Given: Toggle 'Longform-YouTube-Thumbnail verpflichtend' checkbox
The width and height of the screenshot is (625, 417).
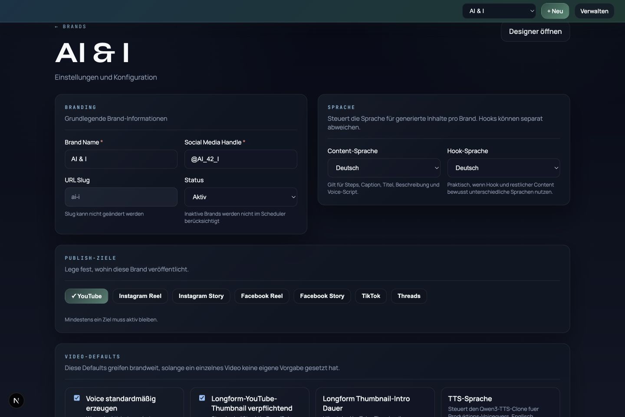Looking at the screenshot, I should [x=202, y=398].
